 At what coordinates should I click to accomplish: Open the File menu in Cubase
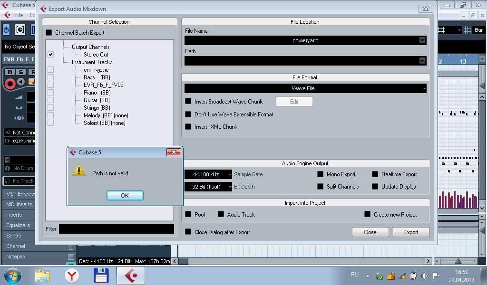pos(19,15)
